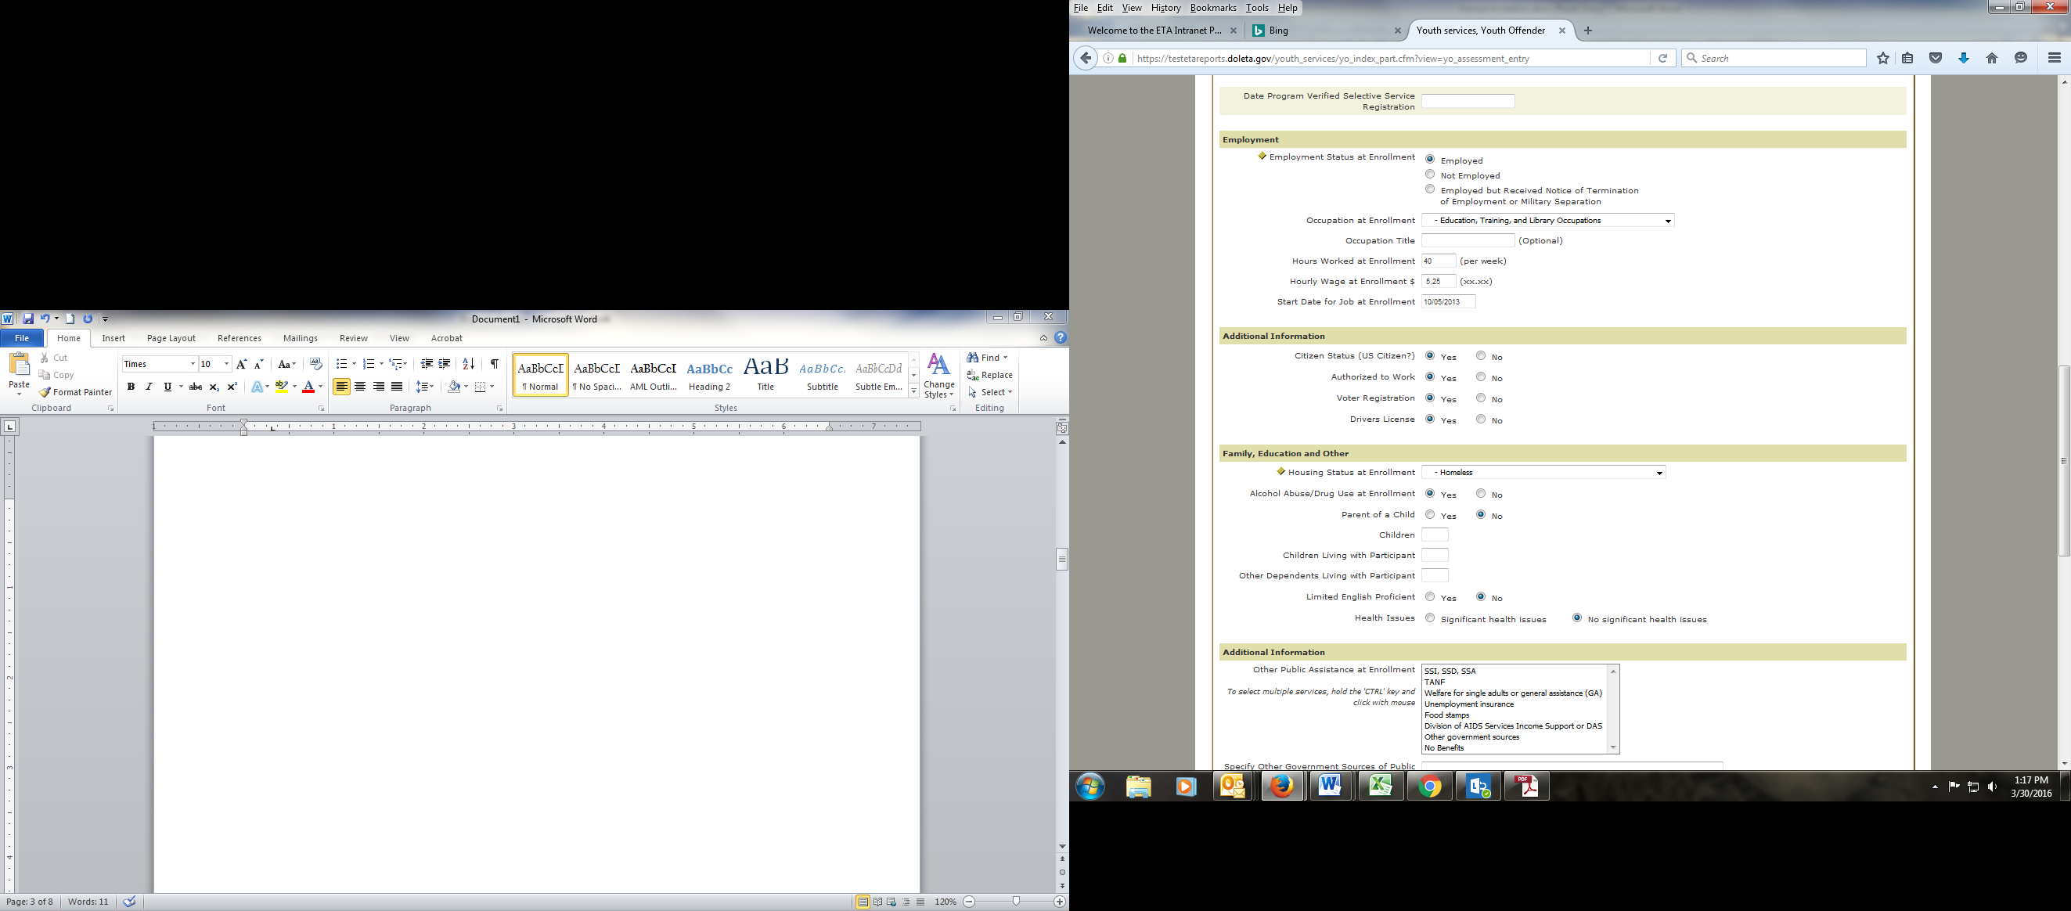This screenshot has width=2071, height=911.
Task: Open the font size dropdown
Action: (x=227, y=364)
